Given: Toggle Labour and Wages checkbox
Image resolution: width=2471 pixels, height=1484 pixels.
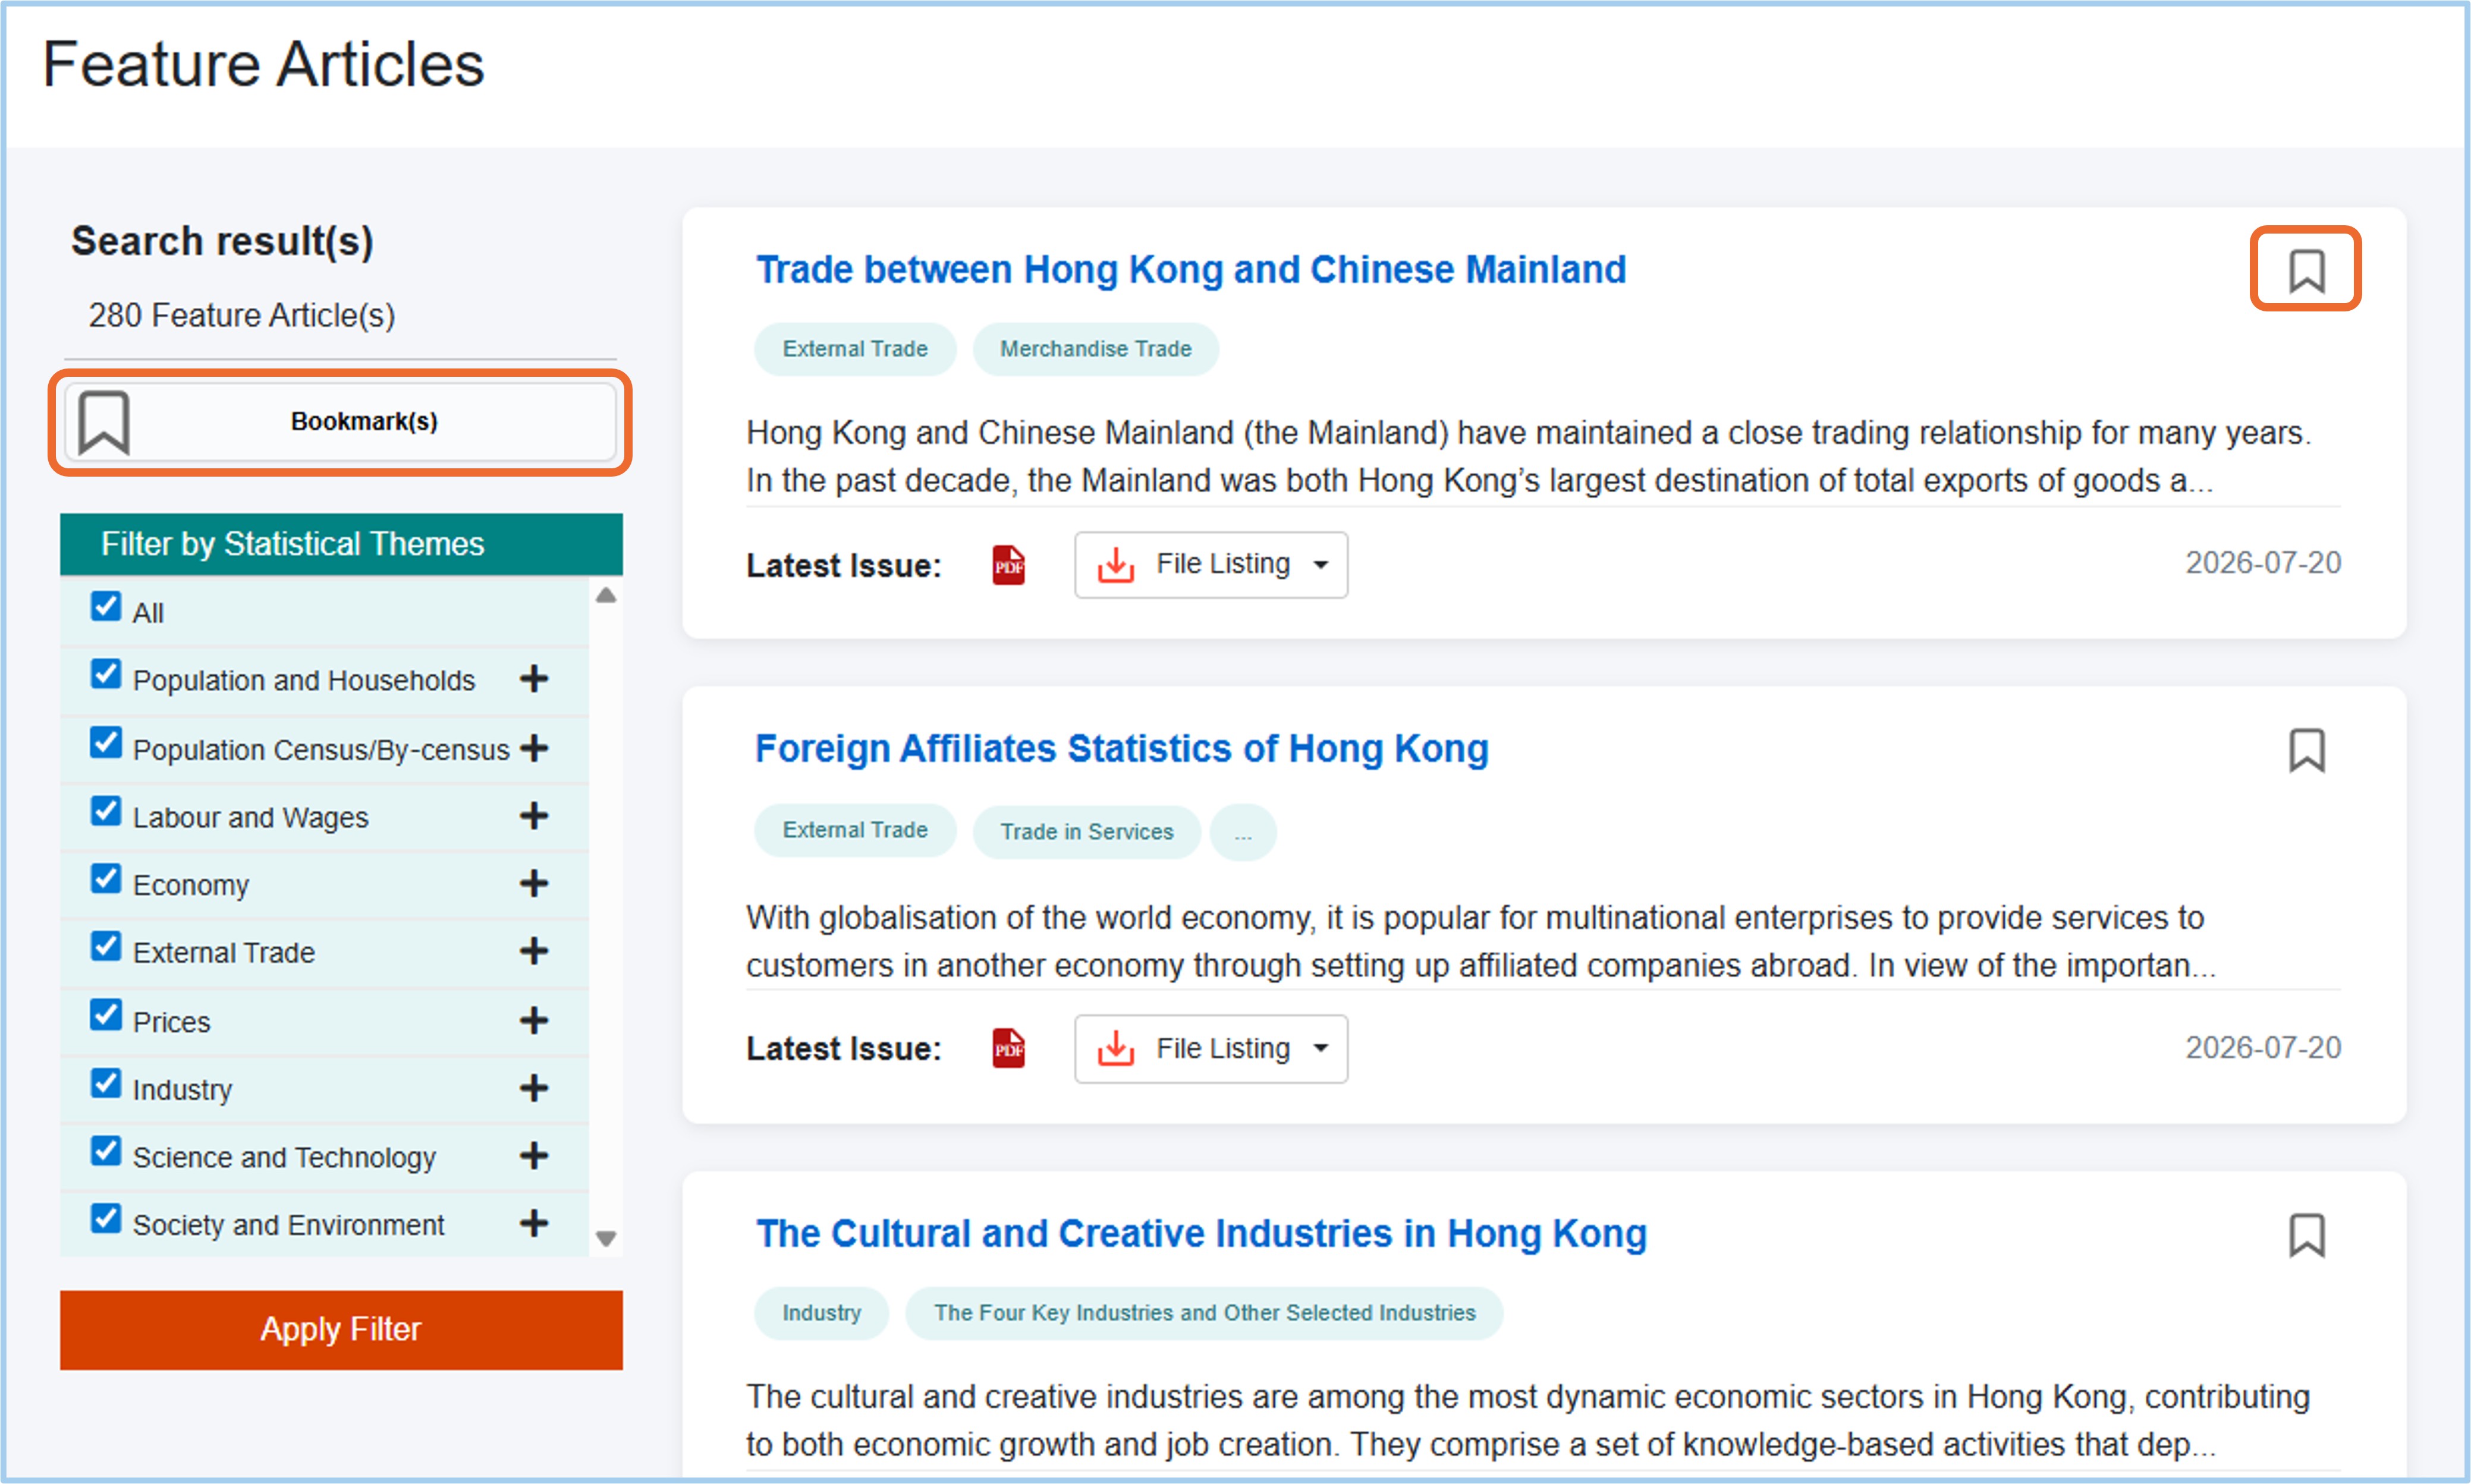Looking at the screenshot, I should point(105,811).
